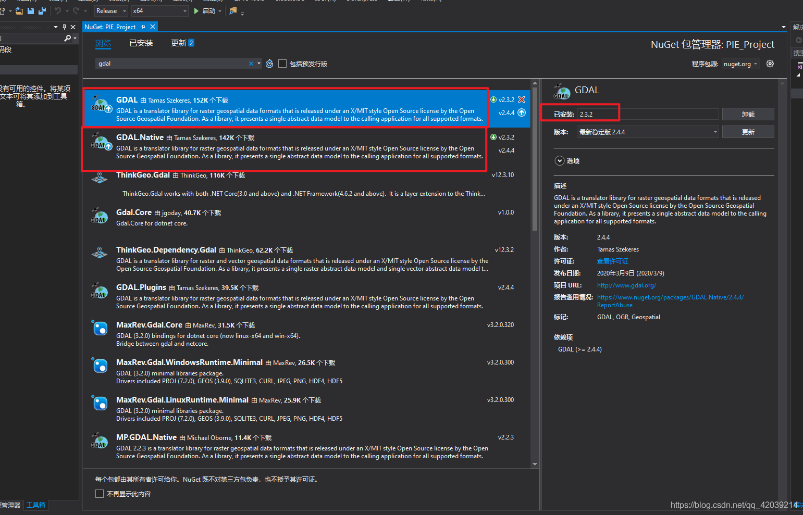Click the Find in Files toolbar icon
This screenshot has width=803, height=515.
click(233, 11)
